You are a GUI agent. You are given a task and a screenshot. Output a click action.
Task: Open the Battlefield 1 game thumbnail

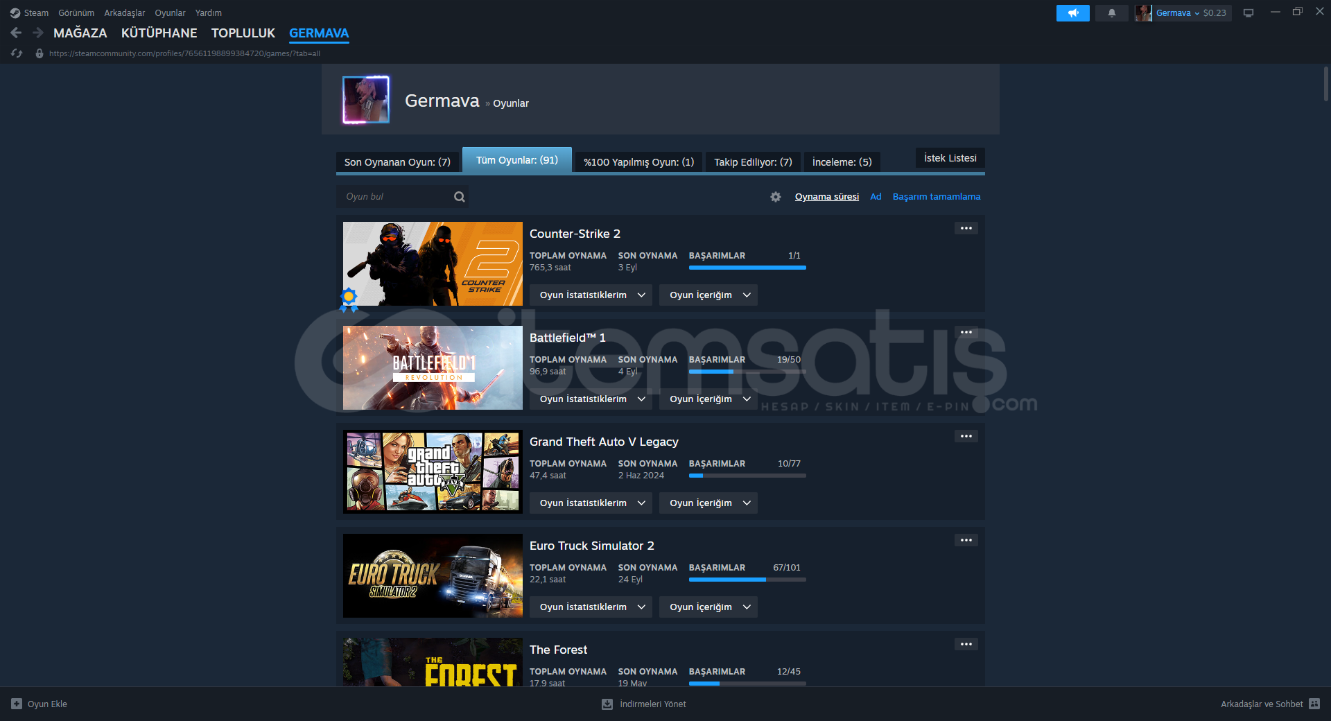(433, 367)
